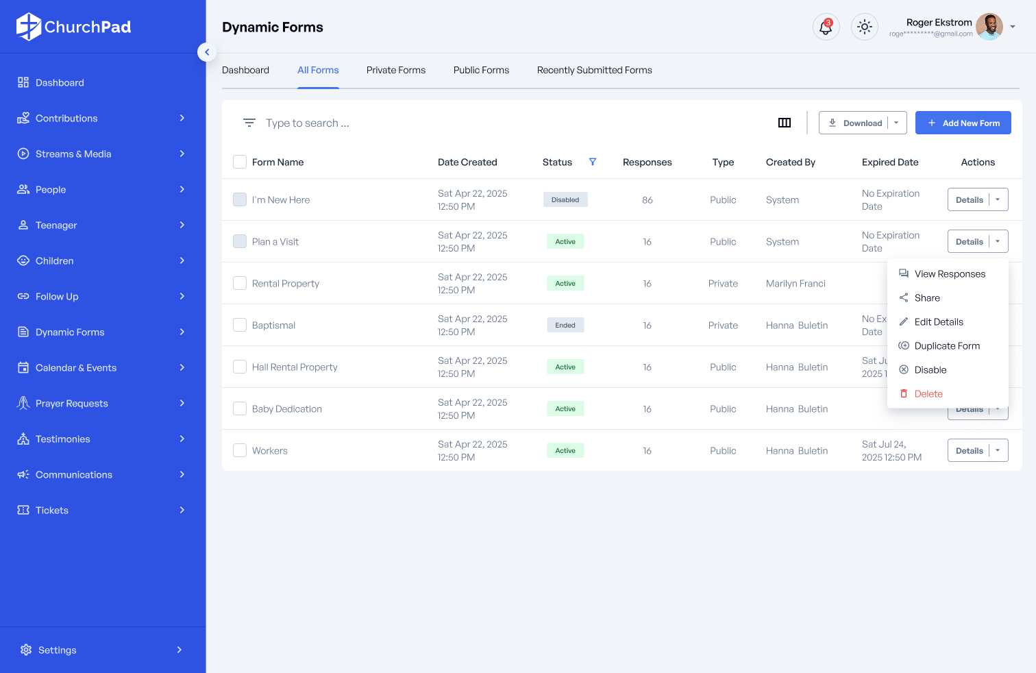Screen dimensions: 1036x673
Task: Collapse the sidebar with the arrow button
Action: [207, 52]
